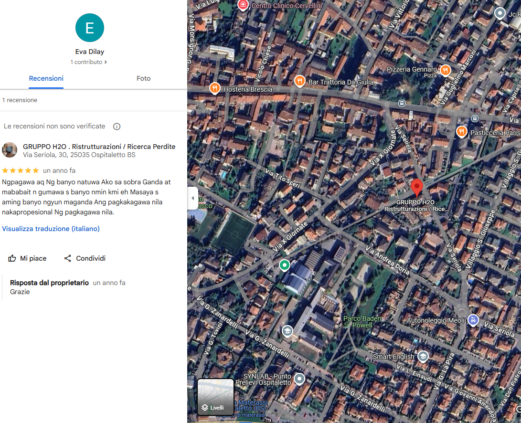Image resolution: width=521 pixels, height=423 pixels.
Task: Click the owner reply text 'Grazie'
Action: coord(20,292)
